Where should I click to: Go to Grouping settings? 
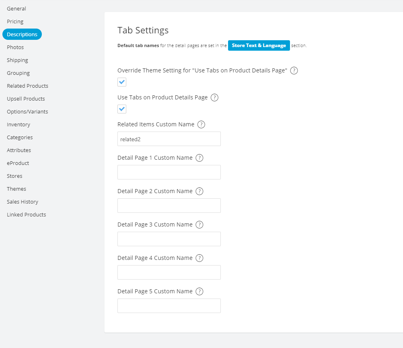[18, 73]
